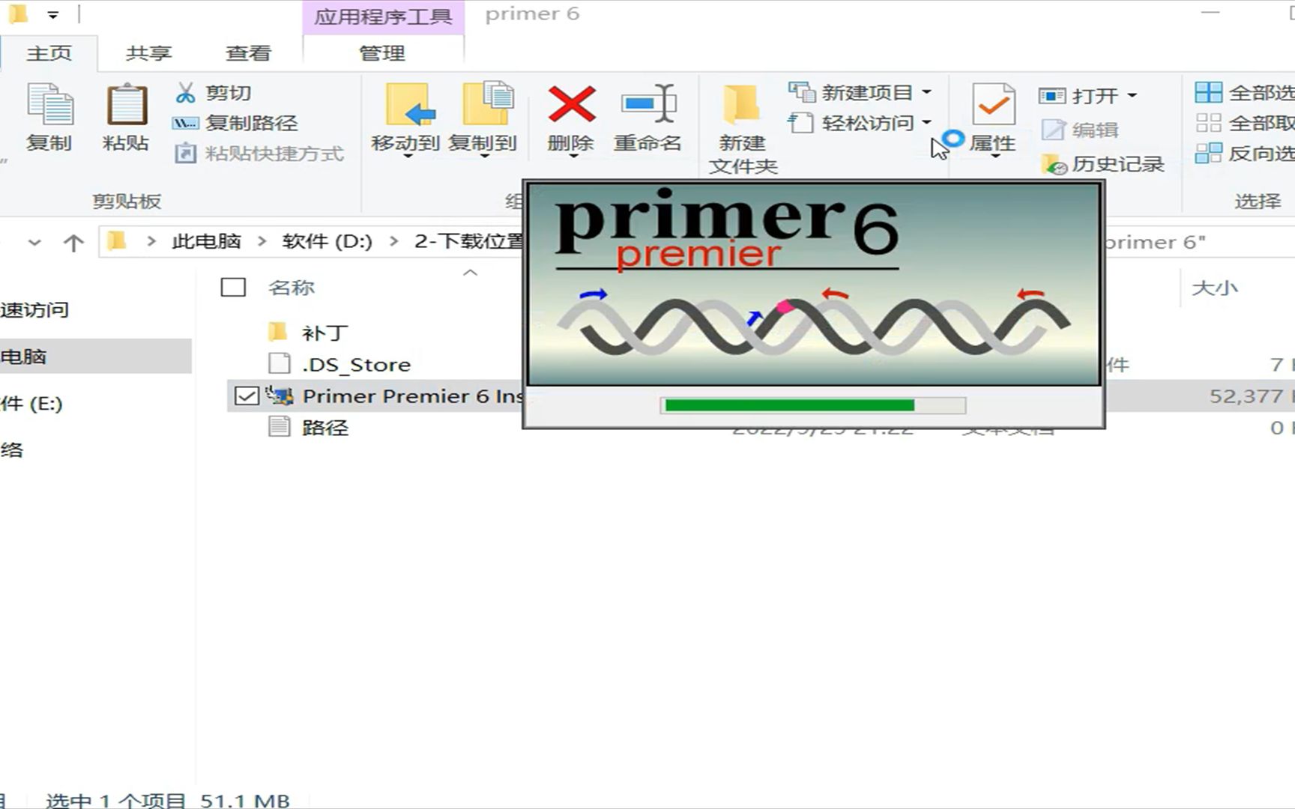
Task: Enable the select-all checkbox above 名称 column
Action: pos(232,286)
